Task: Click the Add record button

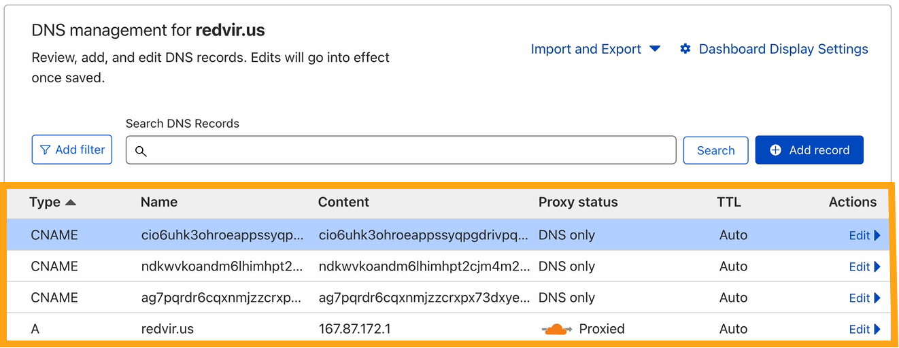Action: coord(809,150)
